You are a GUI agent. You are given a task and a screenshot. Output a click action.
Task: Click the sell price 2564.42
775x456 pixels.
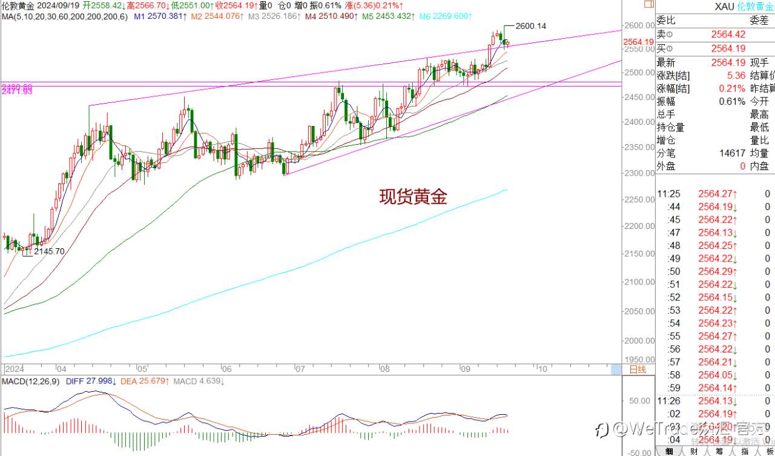point(728,35)
